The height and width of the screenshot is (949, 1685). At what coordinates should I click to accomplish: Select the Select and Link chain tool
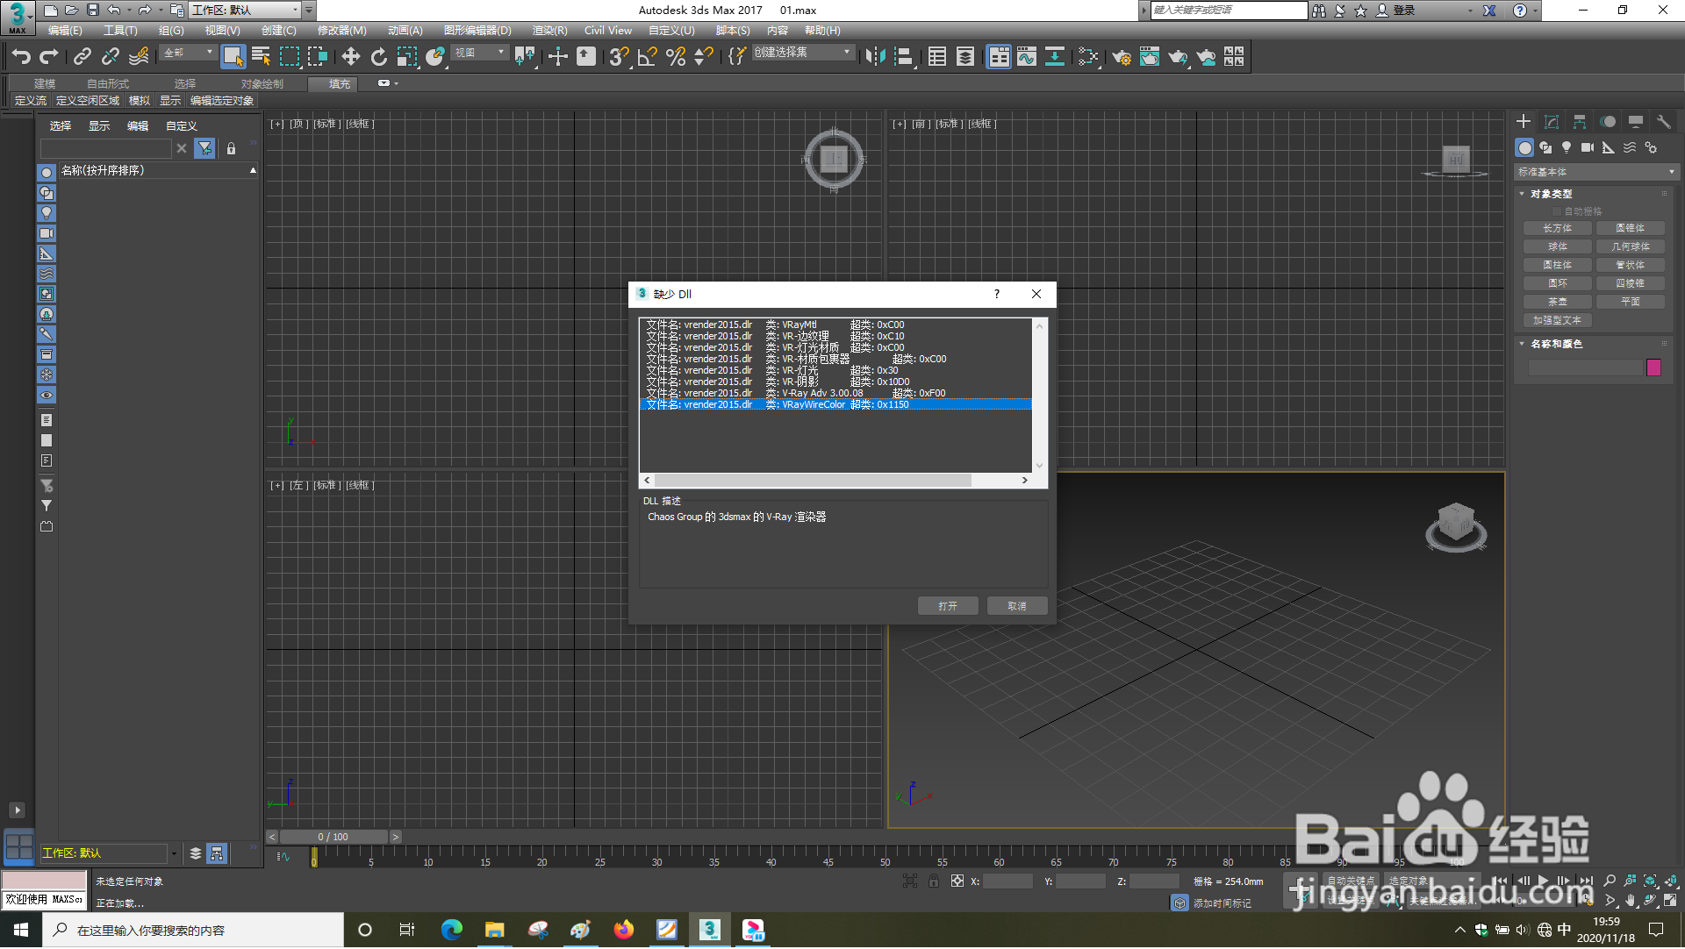(x=82, y=57)
